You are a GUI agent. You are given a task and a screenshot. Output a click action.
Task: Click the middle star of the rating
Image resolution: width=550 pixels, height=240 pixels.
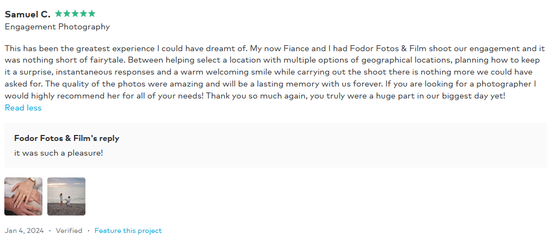pyautogui.click(x=75, y=14)
